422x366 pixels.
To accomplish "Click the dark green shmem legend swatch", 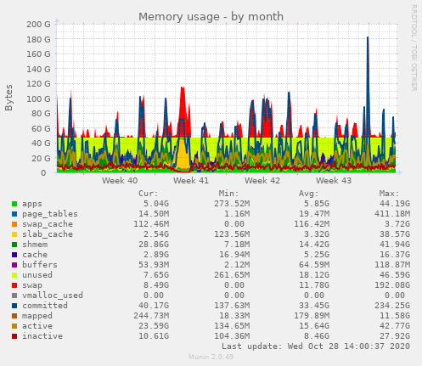I will [x=14, y=245].
